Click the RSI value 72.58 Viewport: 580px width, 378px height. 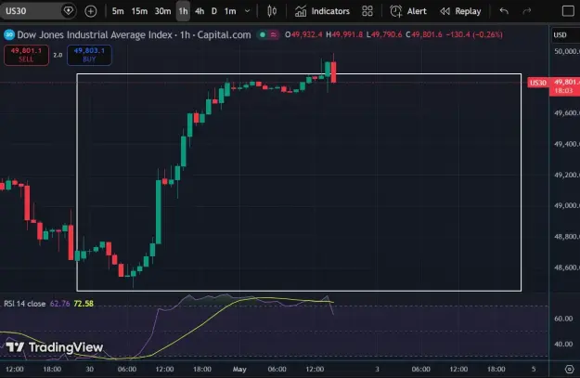(84, 304)
